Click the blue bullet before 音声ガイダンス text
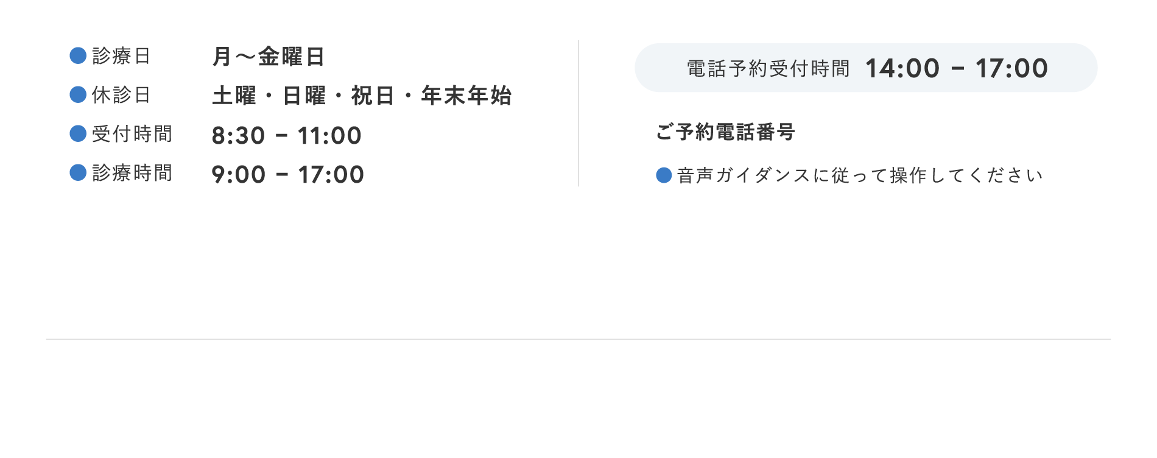Viewport: 1157px width, 458px height. (x=664, y=175)
